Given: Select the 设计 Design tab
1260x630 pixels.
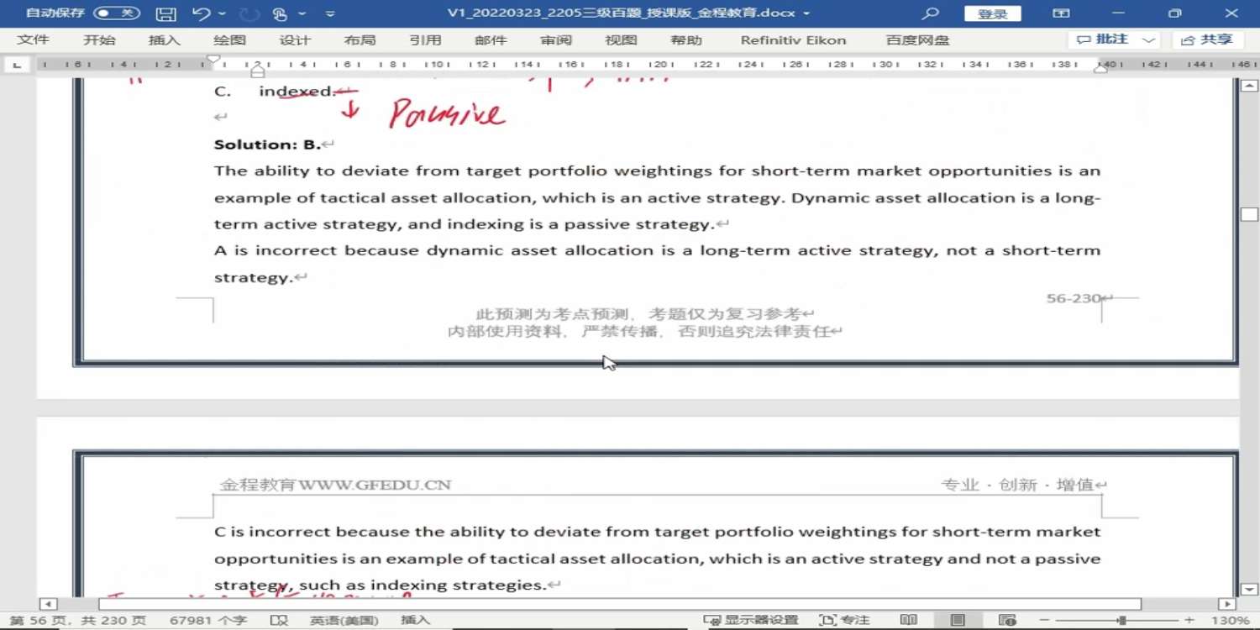Looking at the screenshot, I should (295, 40).
